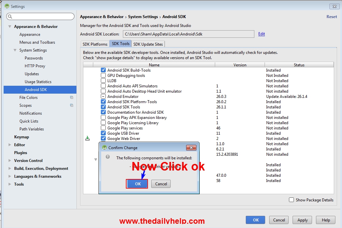Click the Apply button
Image resolution: width=342 pixels, height=228 pixels.
coord(302,220)
